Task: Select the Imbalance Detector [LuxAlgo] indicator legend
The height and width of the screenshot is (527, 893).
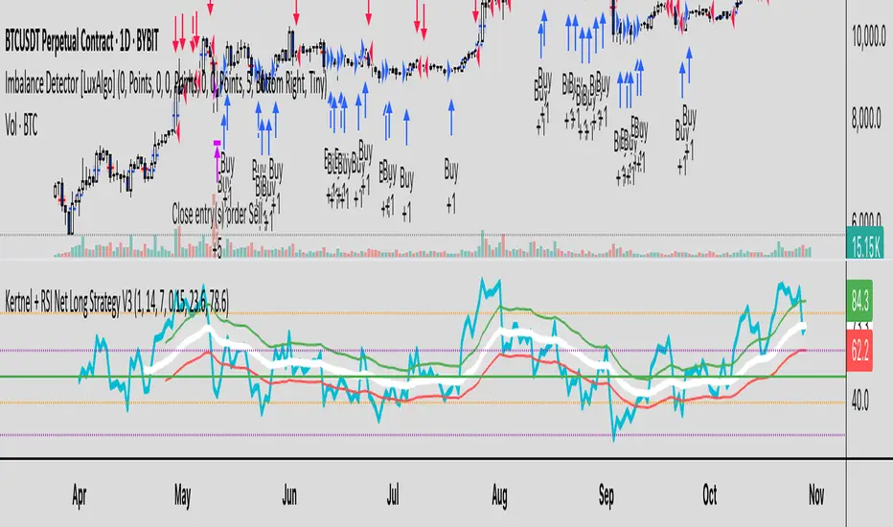Action: 167,84
